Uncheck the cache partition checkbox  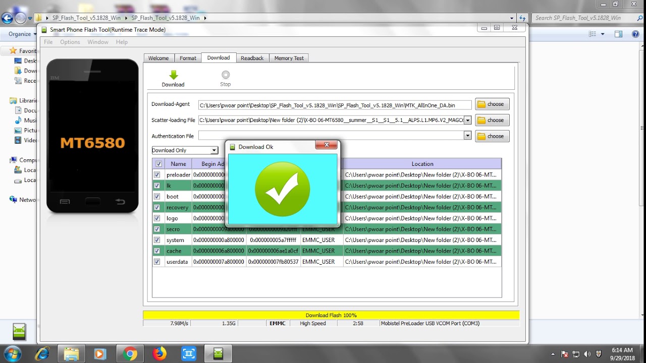click(157, 251)
